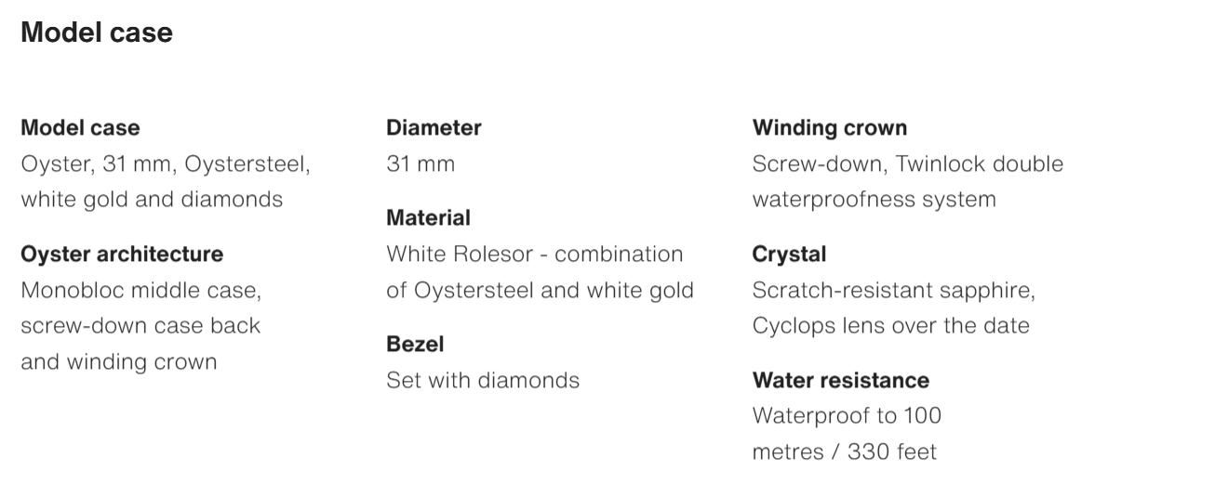This screenshot has height=497, width=1215.
Task: Select the "Winding crown" label
Action: tap(829, 127)
